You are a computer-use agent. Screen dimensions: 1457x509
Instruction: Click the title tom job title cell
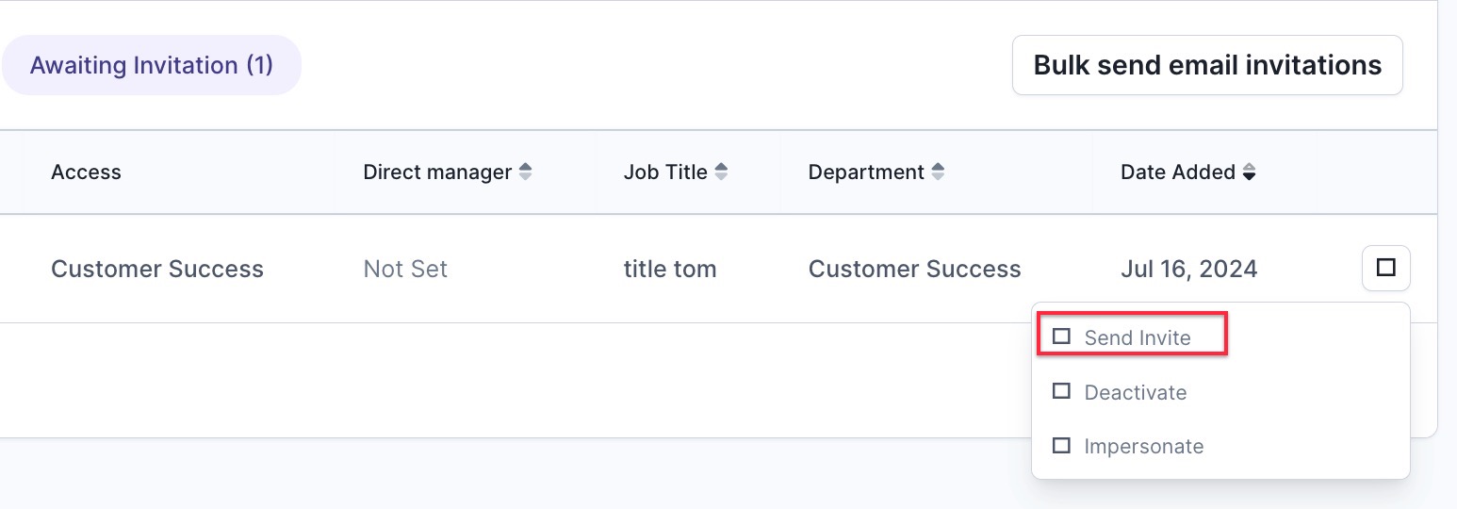click(x=670, y=269)
